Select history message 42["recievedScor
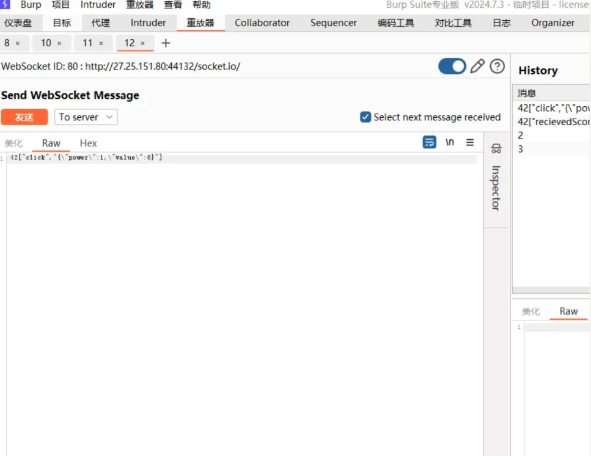Screen dimensions: 591x456 (552, 121)
